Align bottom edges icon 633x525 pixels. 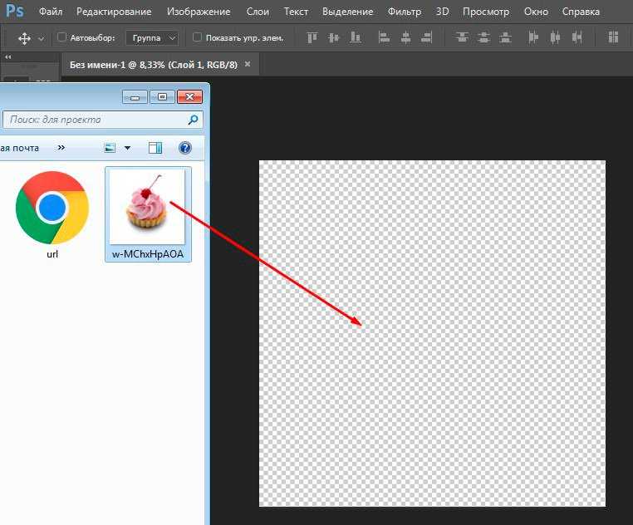click(x=355, y=37)
